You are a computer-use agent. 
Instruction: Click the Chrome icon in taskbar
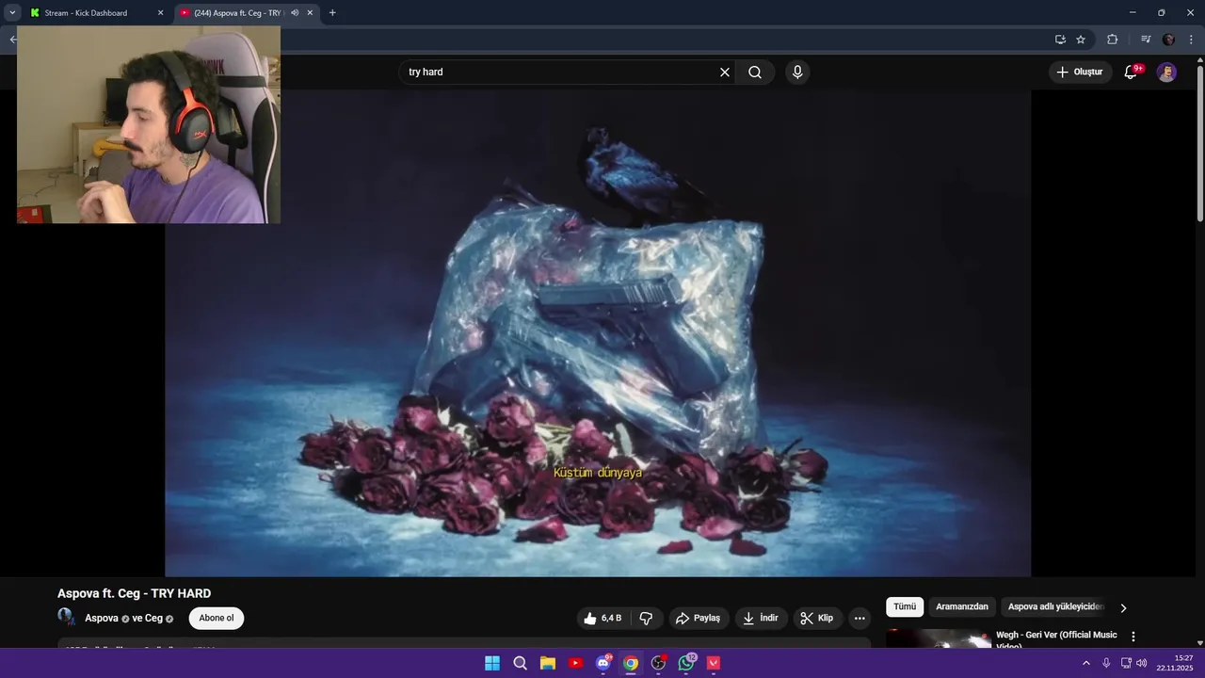coord(631,663)
